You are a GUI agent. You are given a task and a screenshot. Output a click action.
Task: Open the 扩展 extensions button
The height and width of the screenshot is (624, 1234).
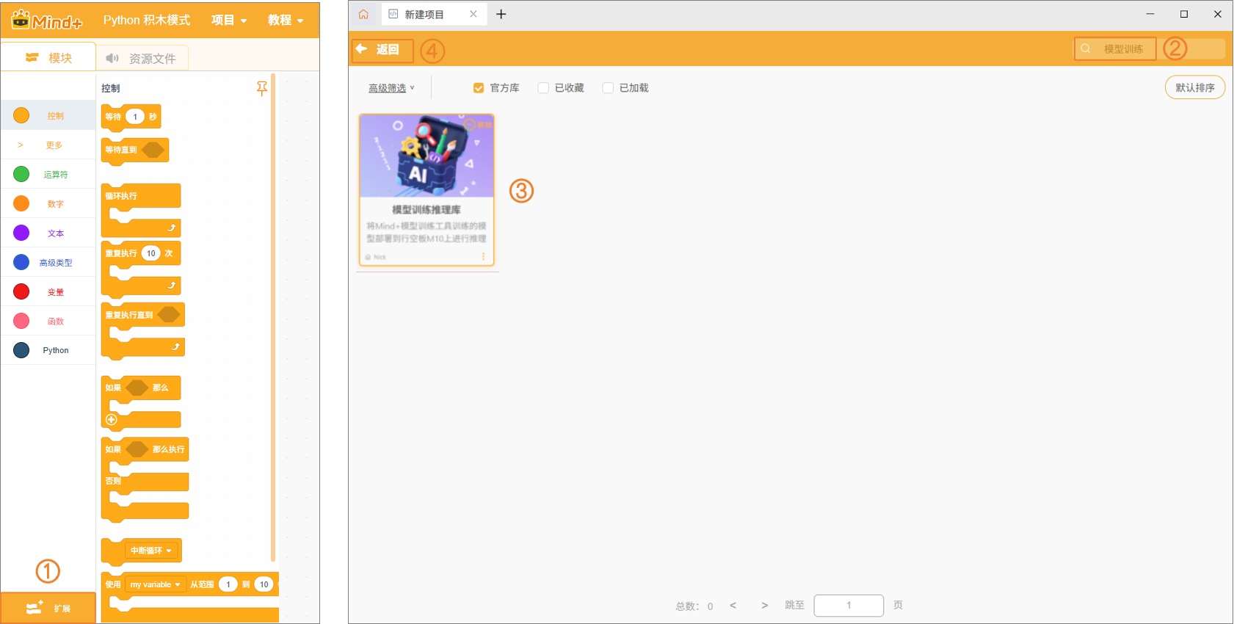point(48,608)
